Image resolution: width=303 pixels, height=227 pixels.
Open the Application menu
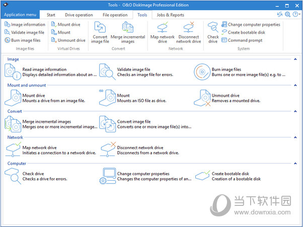click(20, 15)
